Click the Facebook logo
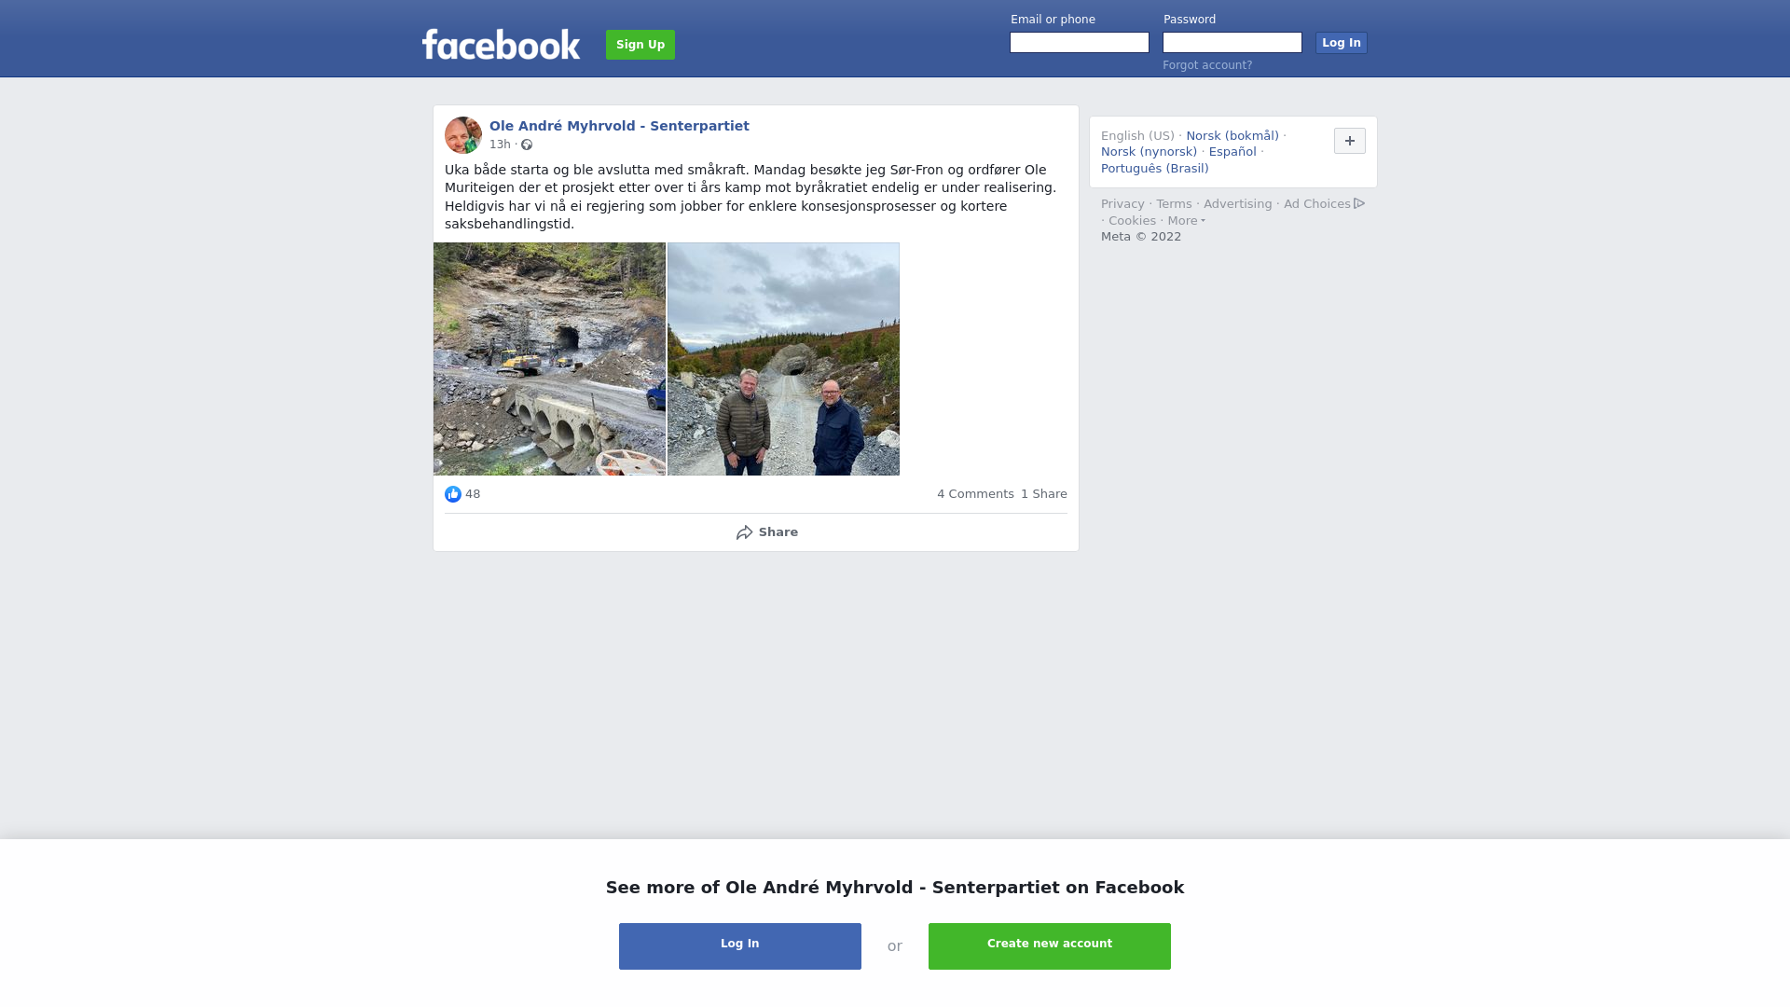Image resolution: width=1790 pixels, height=1007 pixels. coord(501,44)
